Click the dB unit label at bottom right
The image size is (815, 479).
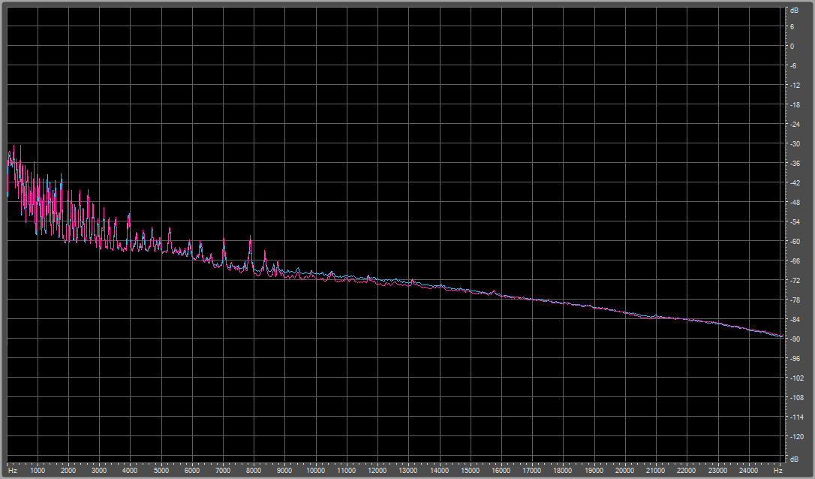coord(793,458)
